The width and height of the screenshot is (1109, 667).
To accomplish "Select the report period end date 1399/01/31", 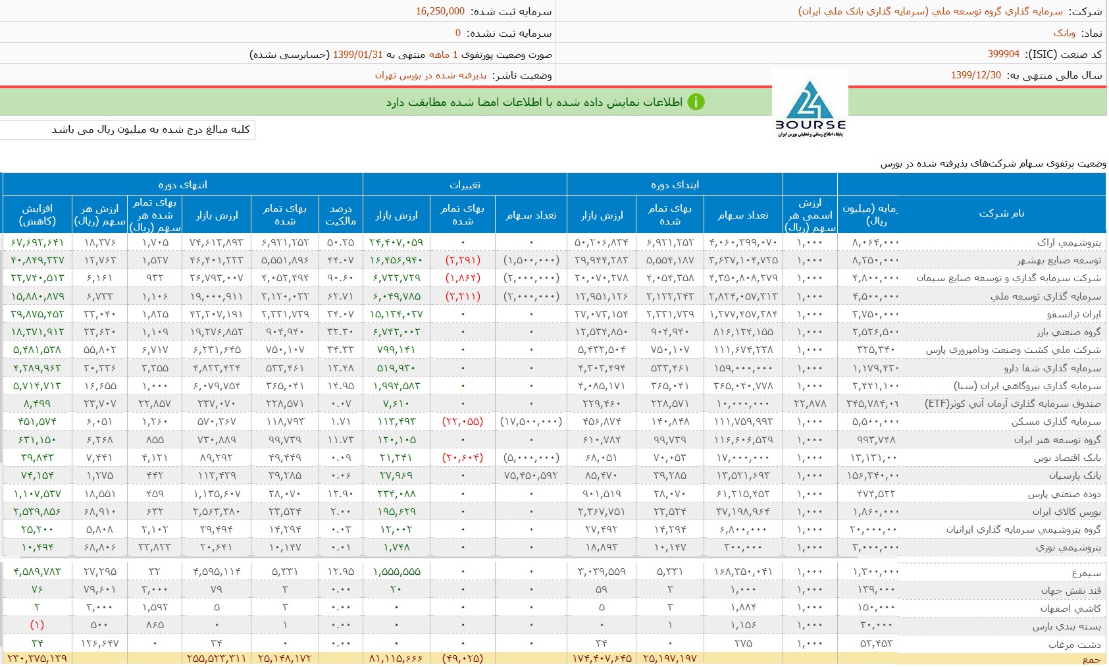I will (x=357, y=55).
